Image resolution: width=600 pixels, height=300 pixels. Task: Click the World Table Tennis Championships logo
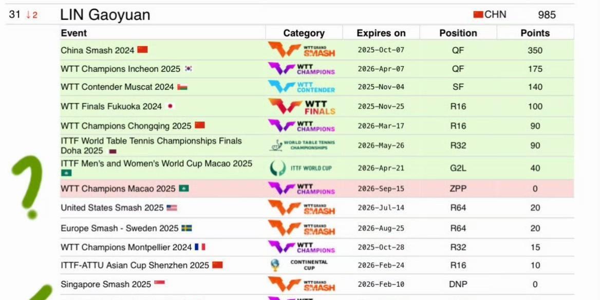(x=302, y=145)
